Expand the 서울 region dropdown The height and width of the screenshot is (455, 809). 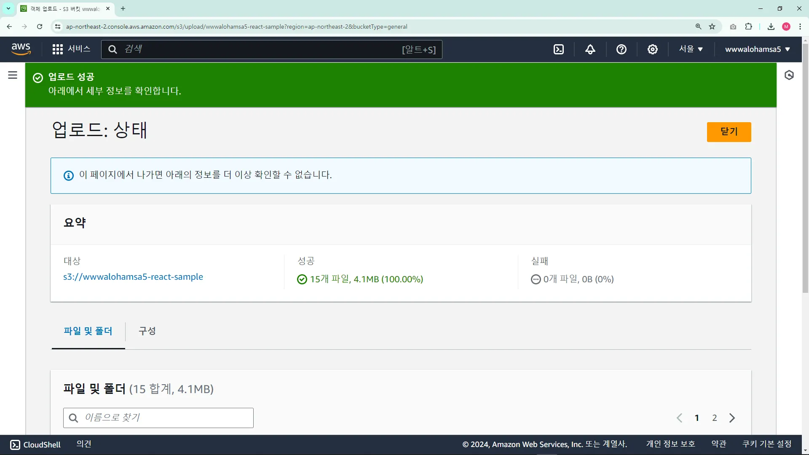(x=691, y=49)
